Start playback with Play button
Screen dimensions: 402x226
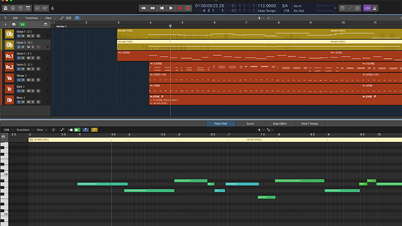click(171, 8)
